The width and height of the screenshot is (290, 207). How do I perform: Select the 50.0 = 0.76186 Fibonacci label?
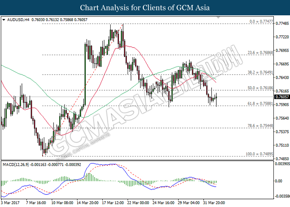click(260, 88)
